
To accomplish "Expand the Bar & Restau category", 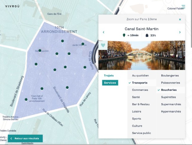I will 141,104.
